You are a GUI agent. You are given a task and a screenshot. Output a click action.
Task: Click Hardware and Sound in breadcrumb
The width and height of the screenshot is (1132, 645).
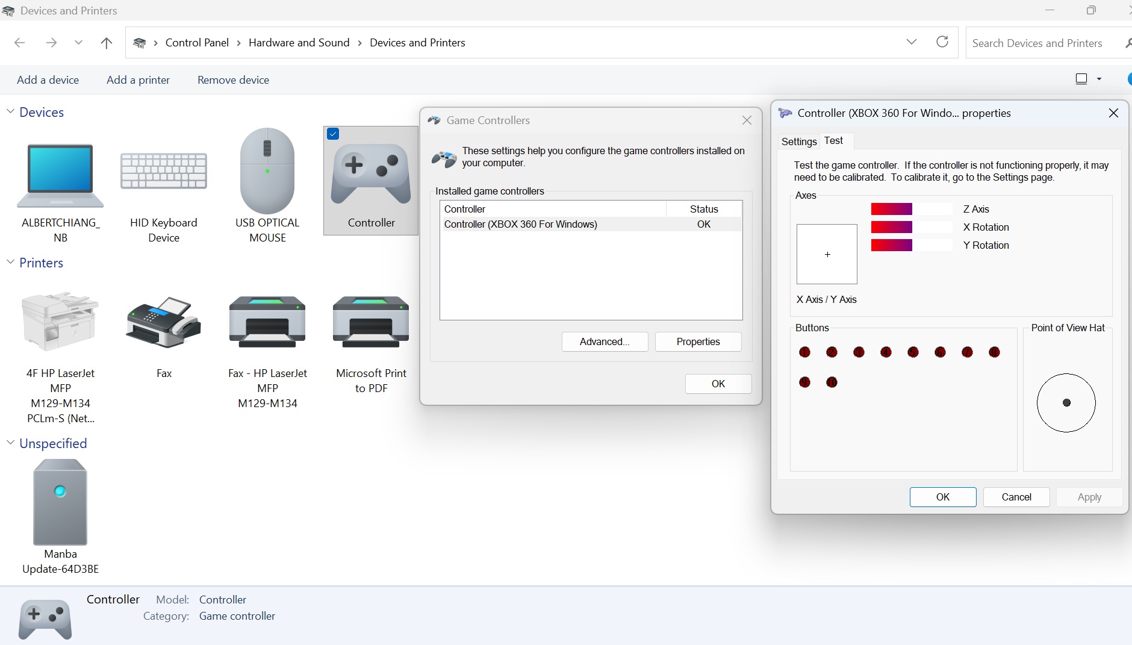point(299,43)
